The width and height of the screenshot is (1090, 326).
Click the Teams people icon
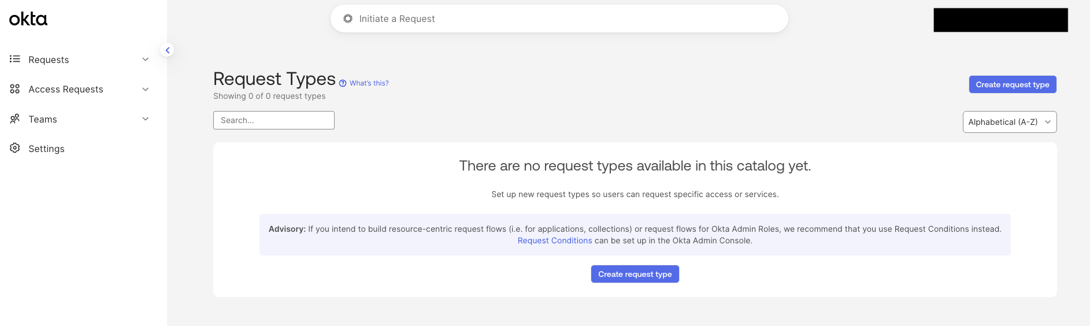[15, 118]
